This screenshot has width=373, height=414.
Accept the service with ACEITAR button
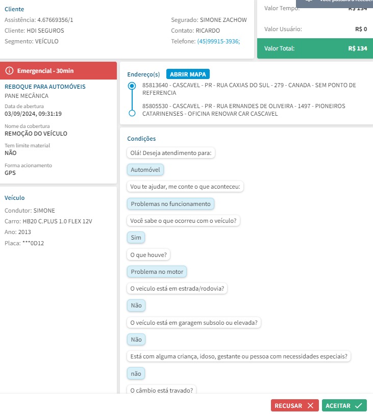[x=344, y=406]
